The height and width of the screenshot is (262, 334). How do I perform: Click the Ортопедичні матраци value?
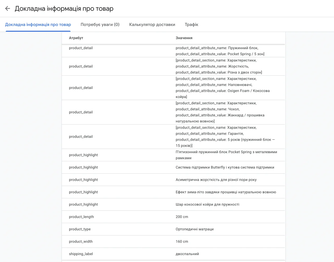[x=195, y=229]
